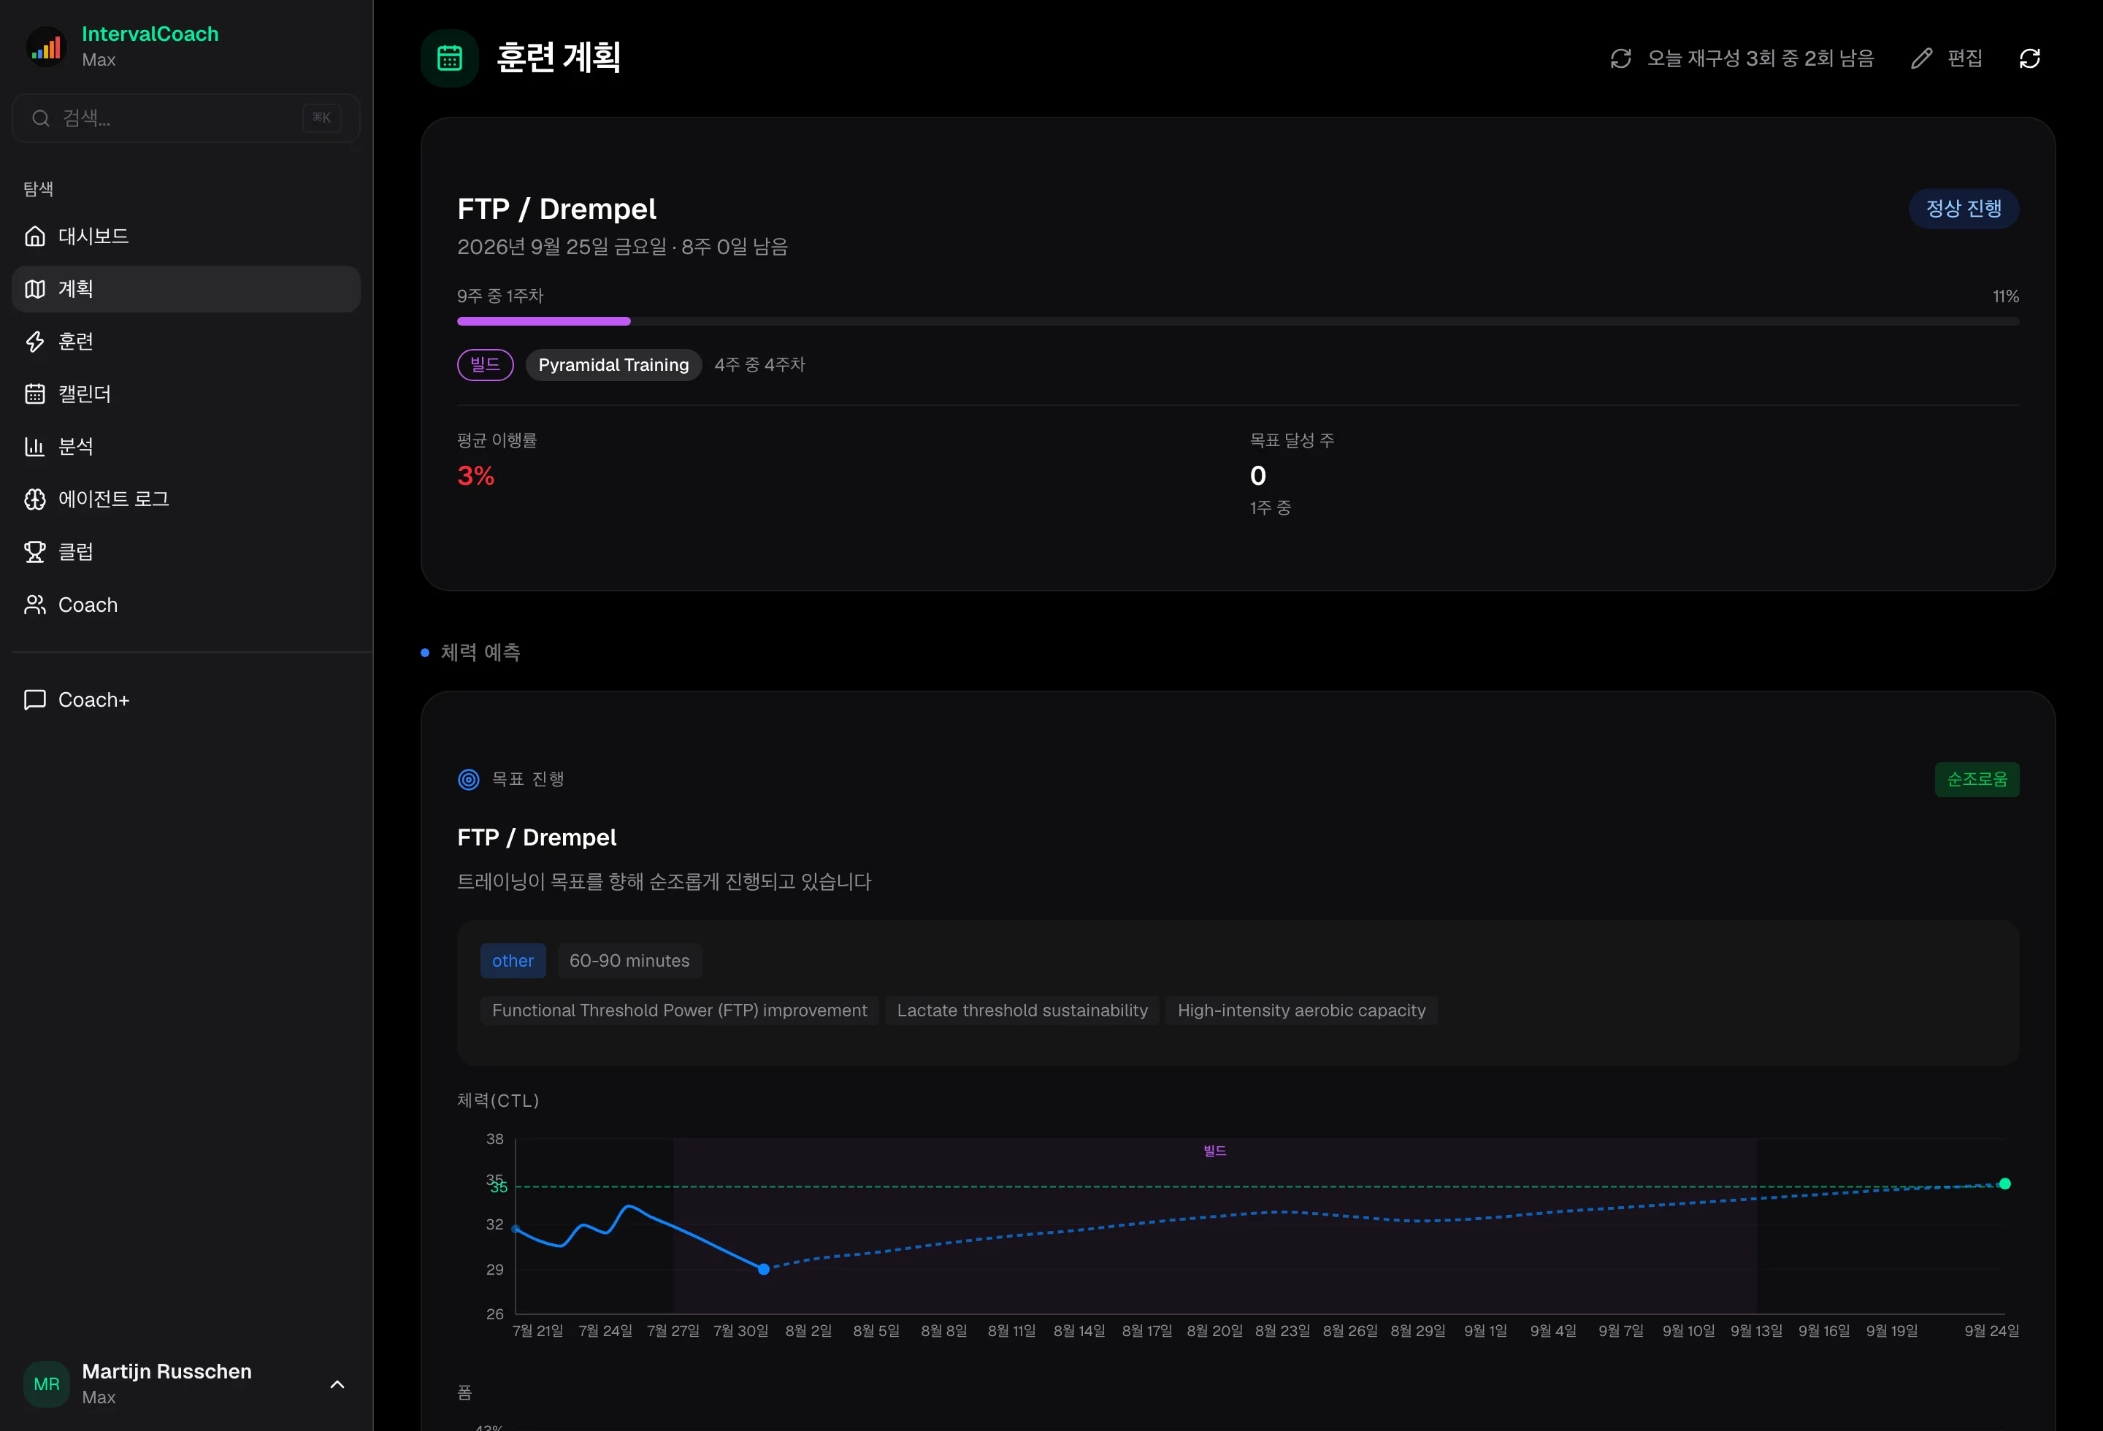Open the 대시보드 home icon

35,236
